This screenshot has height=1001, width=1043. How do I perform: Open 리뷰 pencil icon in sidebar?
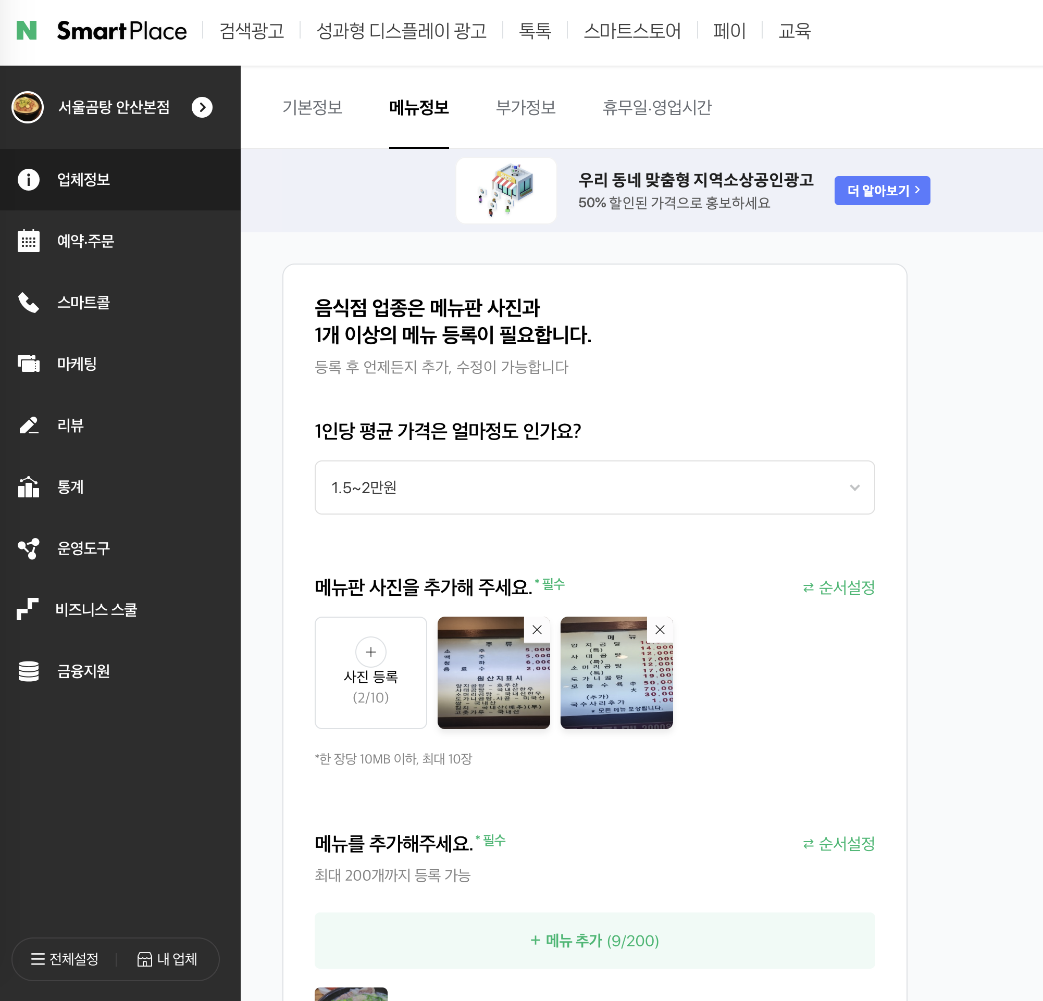point(28,425)
